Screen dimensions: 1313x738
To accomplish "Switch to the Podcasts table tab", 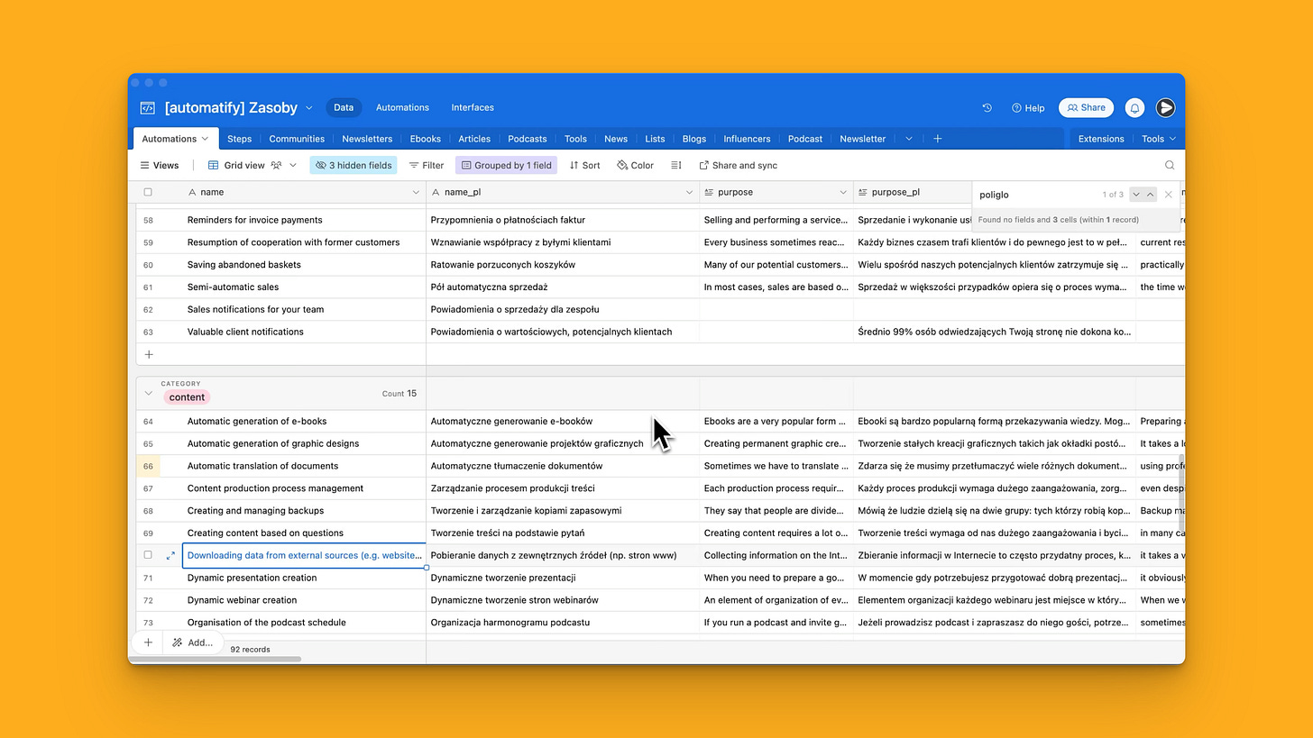I will pyautogui.click(x=528, y=139).
